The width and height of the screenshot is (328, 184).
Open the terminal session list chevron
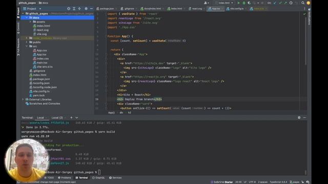click(x=76, y=118)
